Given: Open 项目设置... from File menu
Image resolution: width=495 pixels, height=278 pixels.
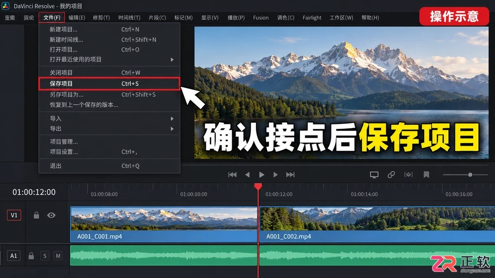Looking at the screenshot, I should click(109, 152).
